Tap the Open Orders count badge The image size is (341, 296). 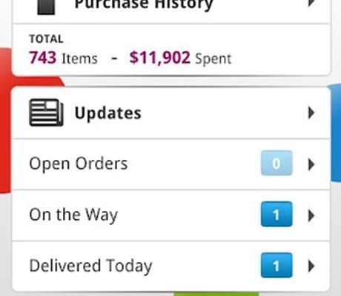click(x=277, y=164)
